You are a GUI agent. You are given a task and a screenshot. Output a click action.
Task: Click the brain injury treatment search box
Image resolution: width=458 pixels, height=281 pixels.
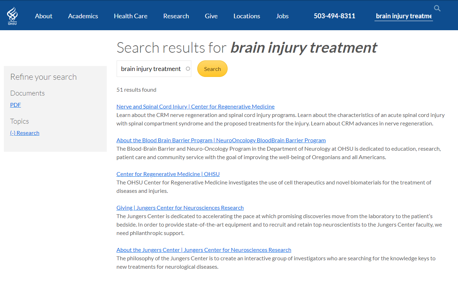(150, 69)
